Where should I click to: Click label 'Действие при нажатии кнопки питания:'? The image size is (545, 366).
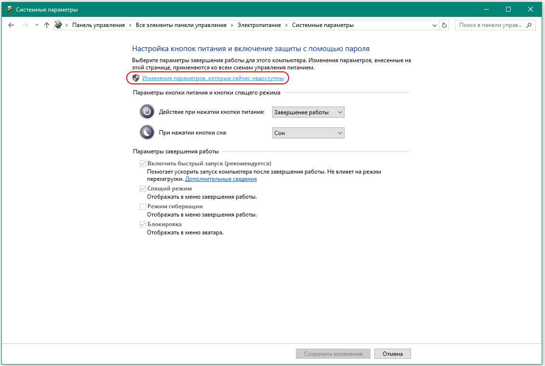[x=212, y=112]
